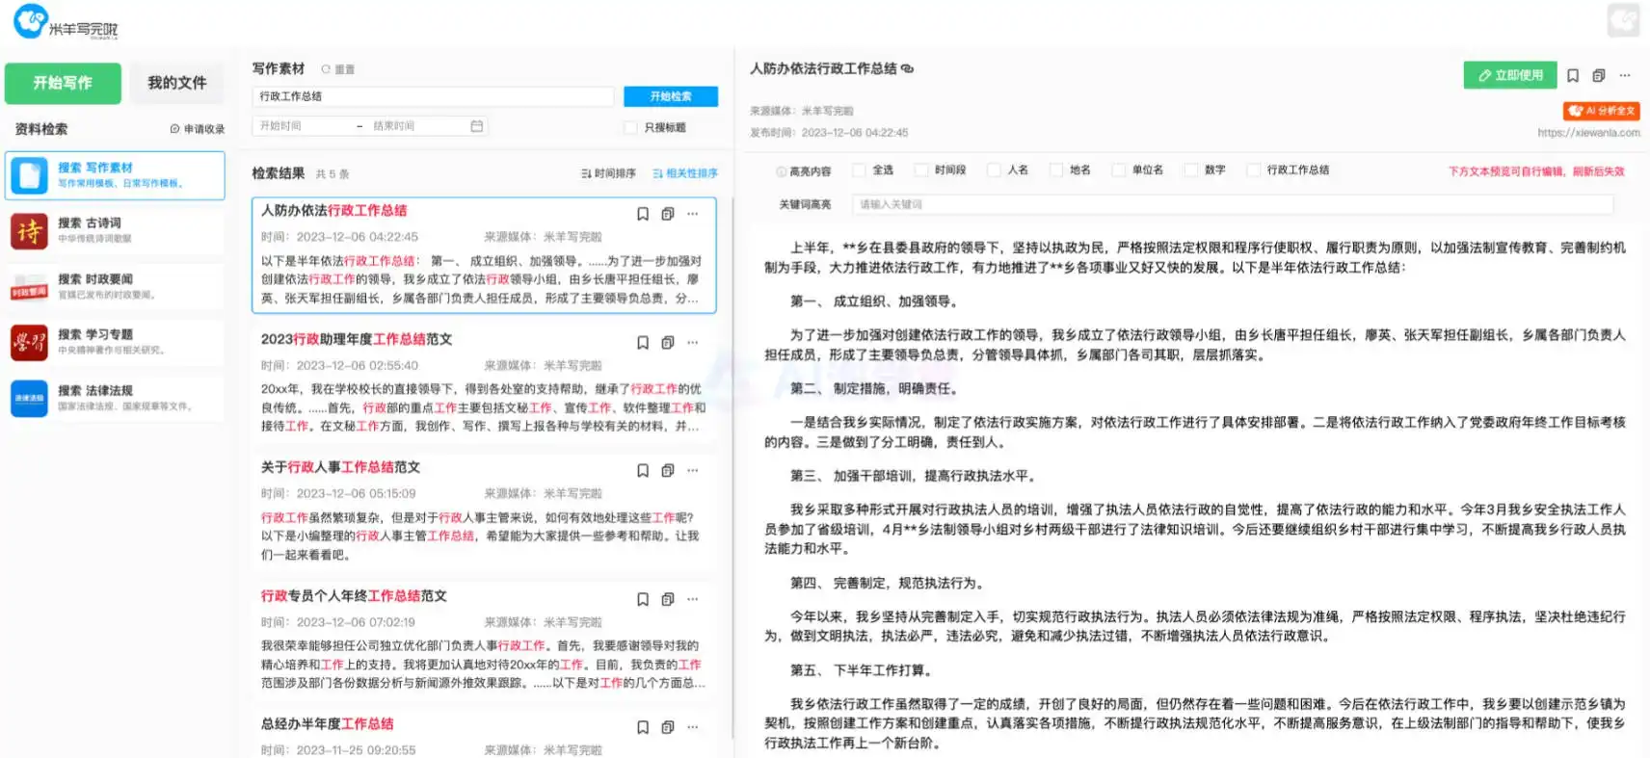Select 搜索 时政要闻 in the sidebar
1650x758 pixels.
(x=115, y=287)
